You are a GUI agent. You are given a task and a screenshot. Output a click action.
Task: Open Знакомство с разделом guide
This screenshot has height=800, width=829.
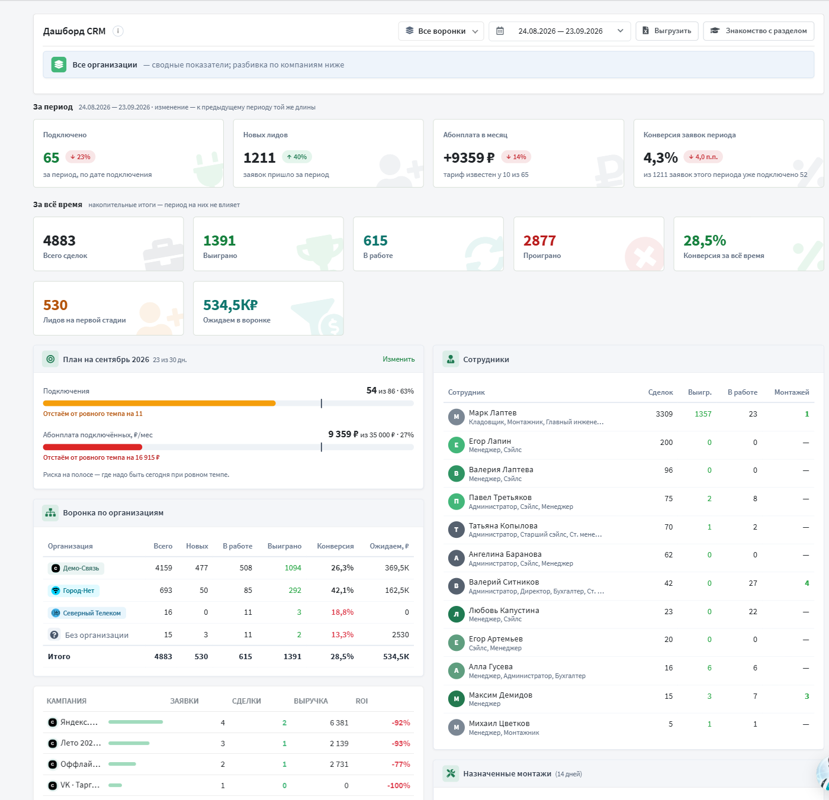[x=759, y=31]
